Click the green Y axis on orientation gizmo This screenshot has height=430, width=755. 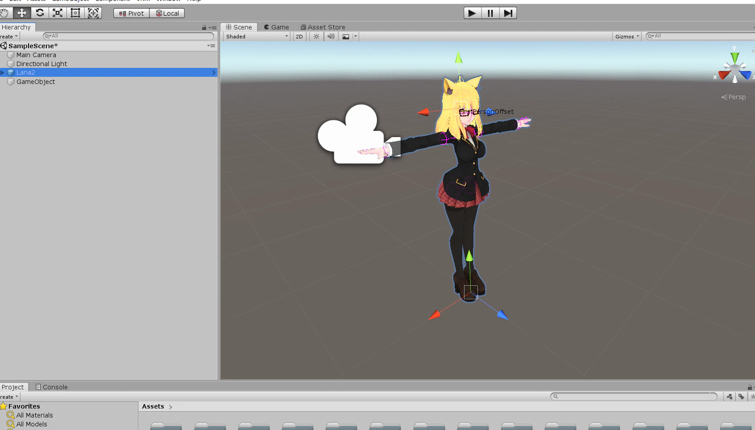[734, 57]
